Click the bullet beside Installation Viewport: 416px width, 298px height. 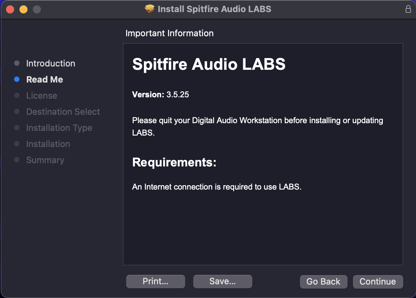[17, 144]
